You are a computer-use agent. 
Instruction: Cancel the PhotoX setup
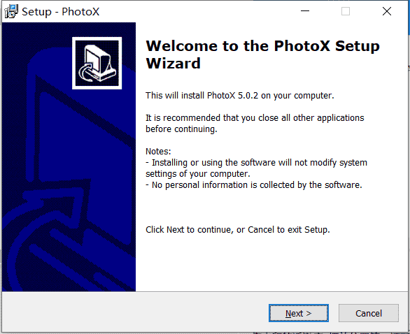click(369, 313)
